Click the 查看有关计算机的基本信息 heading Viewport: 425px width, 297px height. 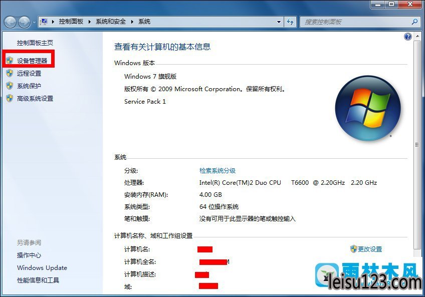(162, 47)
